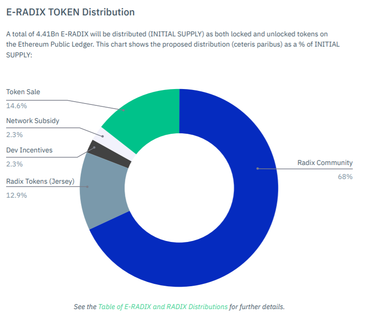Open the Table of E-RADIX and RADIX Distributions link
Image resolution: width=382 pixels, height=317 pixels.
(x=163, y=307)
